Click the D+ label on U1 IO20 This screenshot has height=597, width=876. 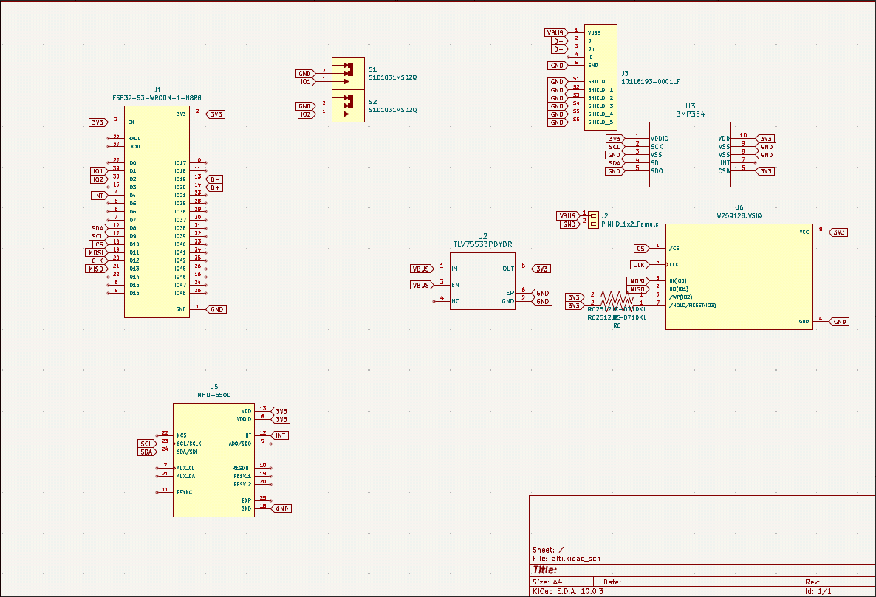coord(215,187)
